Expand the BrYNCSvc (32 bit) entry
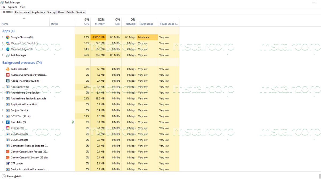Screen dimensions: 321x180 coord(3,116)
